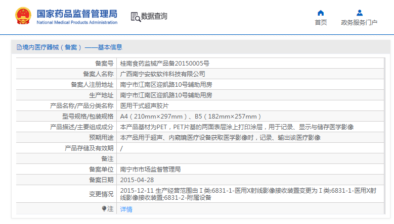Open the 首页 link text

click(x=321, y=23)
